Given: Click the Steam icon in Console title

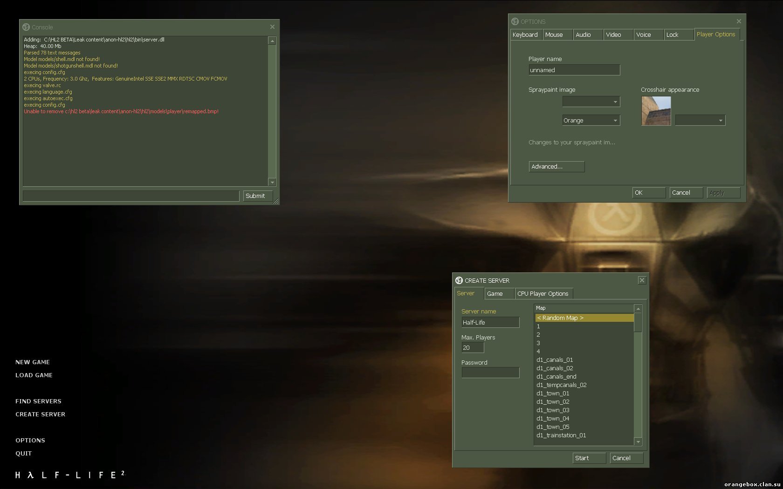Looking at the screenshot, I should click(27, 27).
